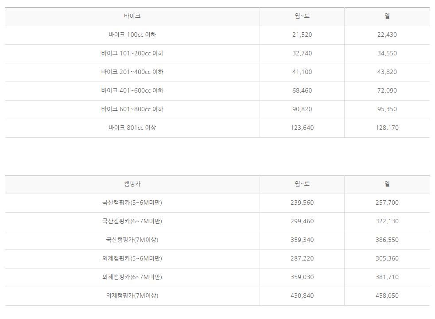Click the 21,520 fare for 100cc bikes
This screenshot has width=435, height=319.
(x=302, y=35)
